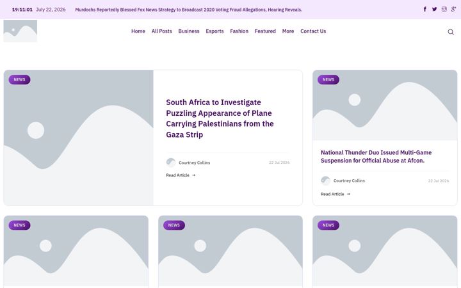This screenshot has height=288, width=461.
Task: Open the Featured menu item
Action: pos(265,31)
